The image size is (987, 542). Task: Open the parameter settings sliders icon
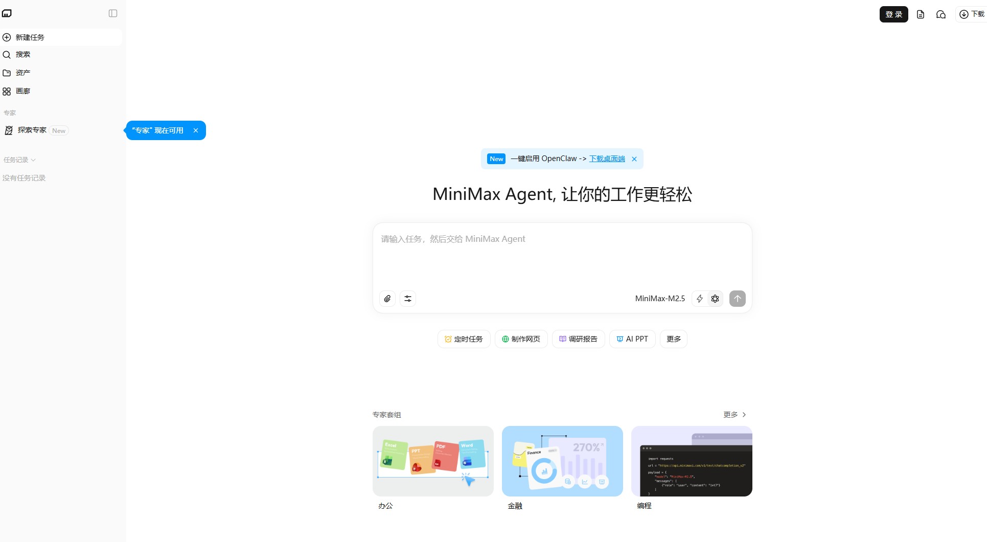[408, 299]
